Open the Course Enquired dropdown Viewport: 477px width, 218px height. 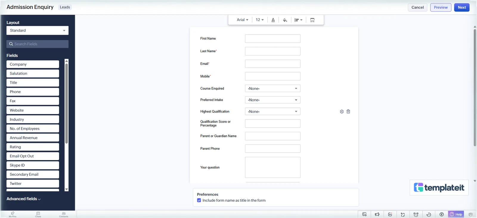[x=273, y=89]
